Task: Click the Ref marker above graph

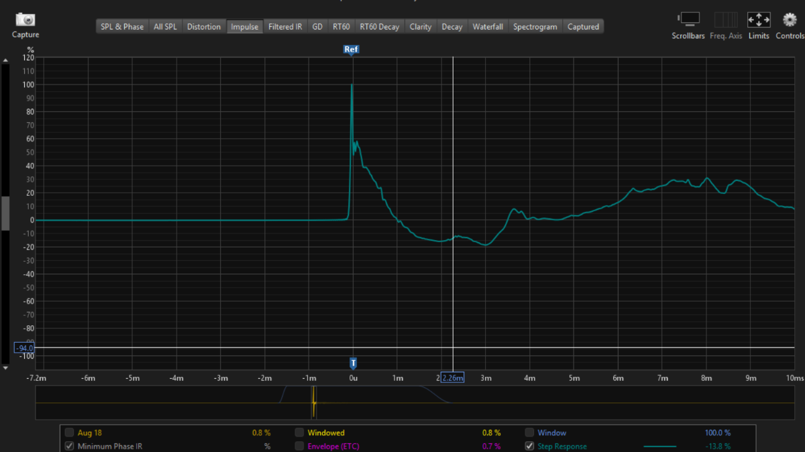Action: tap(351, 50)
